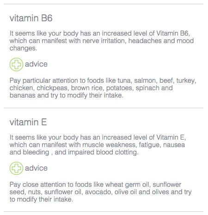Click 'muscle weakness, fatigue, nausea' text line
Viewport: 208px width, 215px height.
click(x=97, y=145)
